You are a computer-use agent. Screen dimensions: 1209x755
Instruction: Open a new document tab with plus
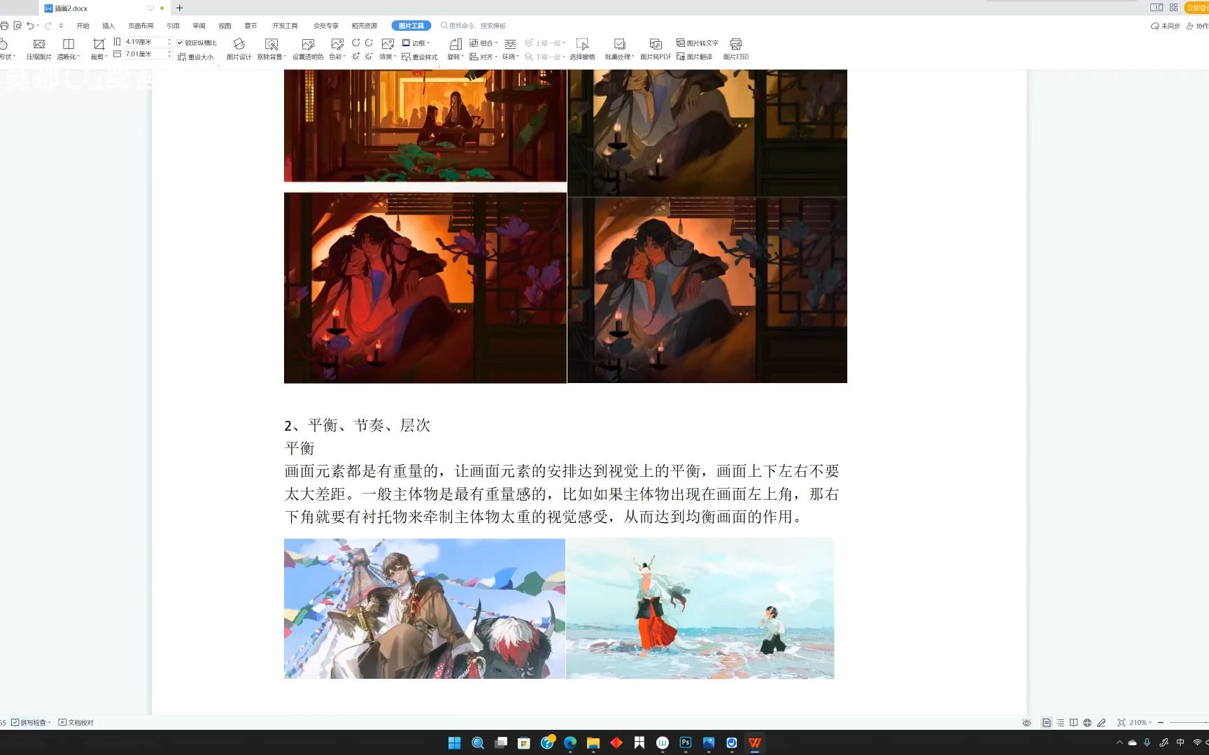coord(180,8)
